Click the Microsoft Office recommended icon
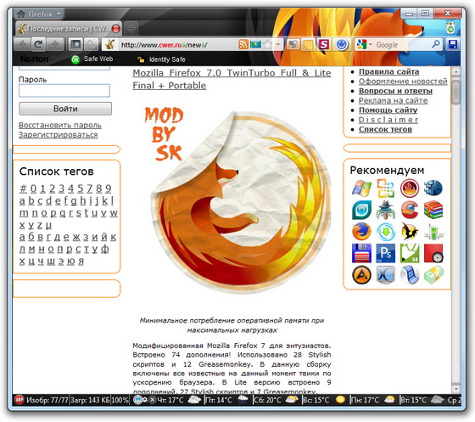475x422 pixels. (x=386, y=188)
